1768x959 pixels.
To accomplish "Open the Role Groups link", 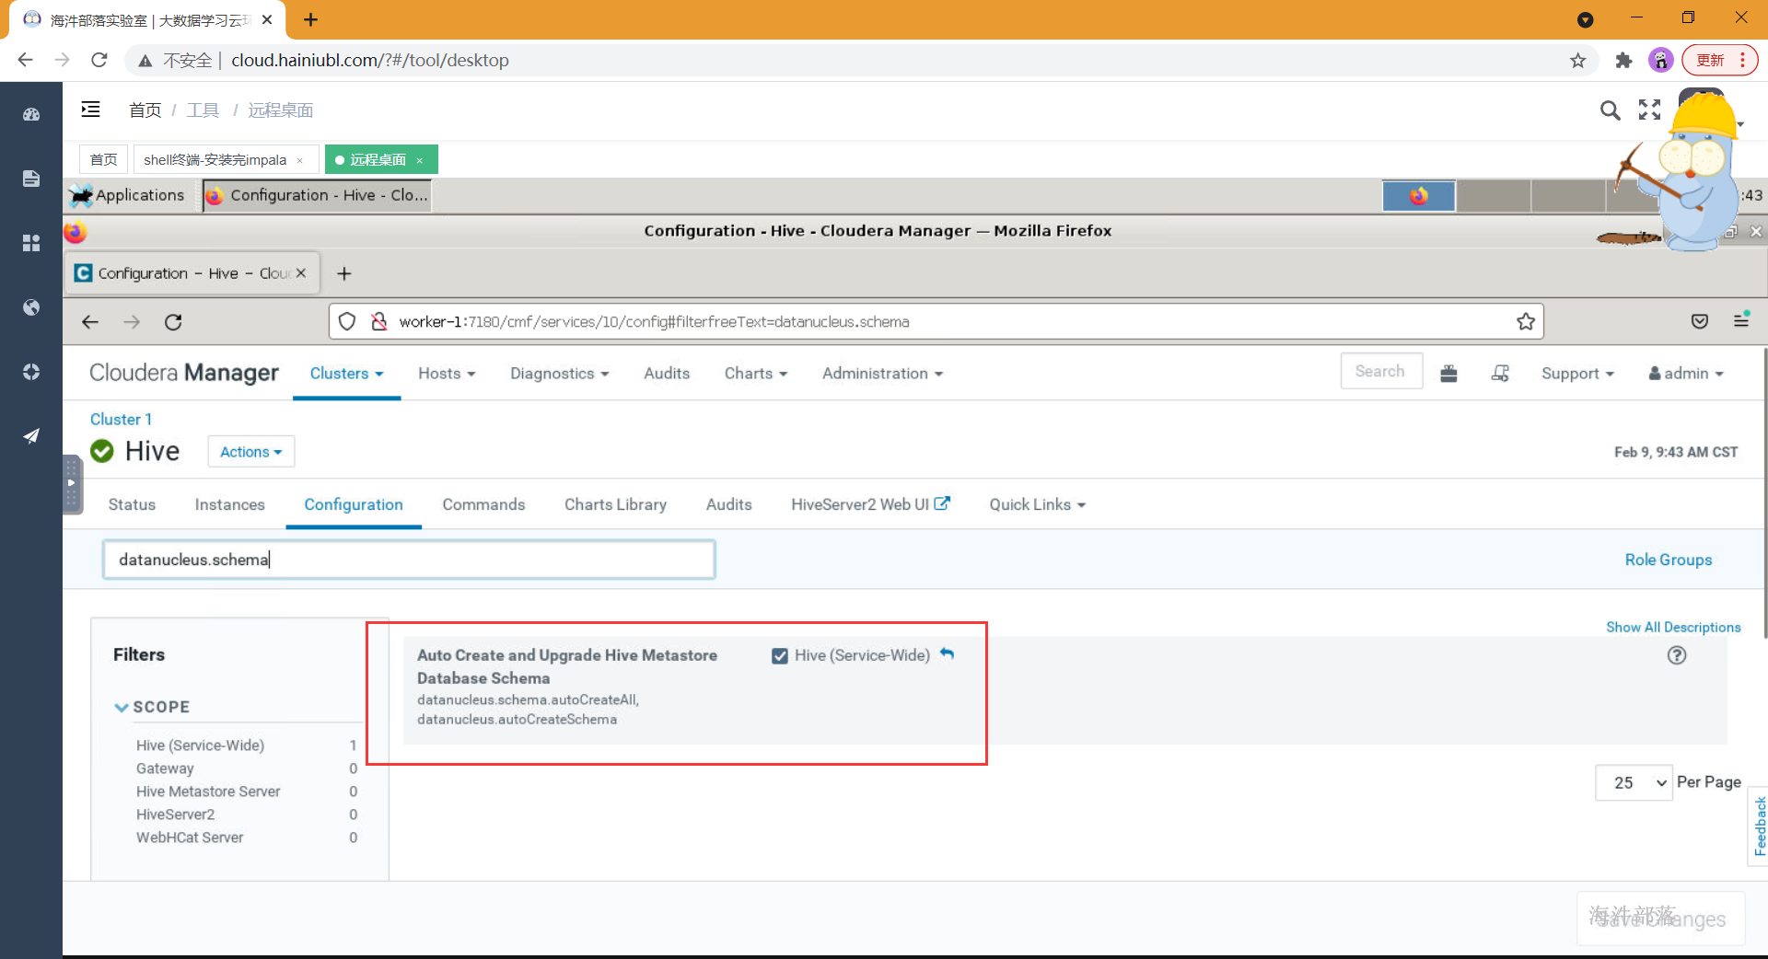I will pos(1668,560).
